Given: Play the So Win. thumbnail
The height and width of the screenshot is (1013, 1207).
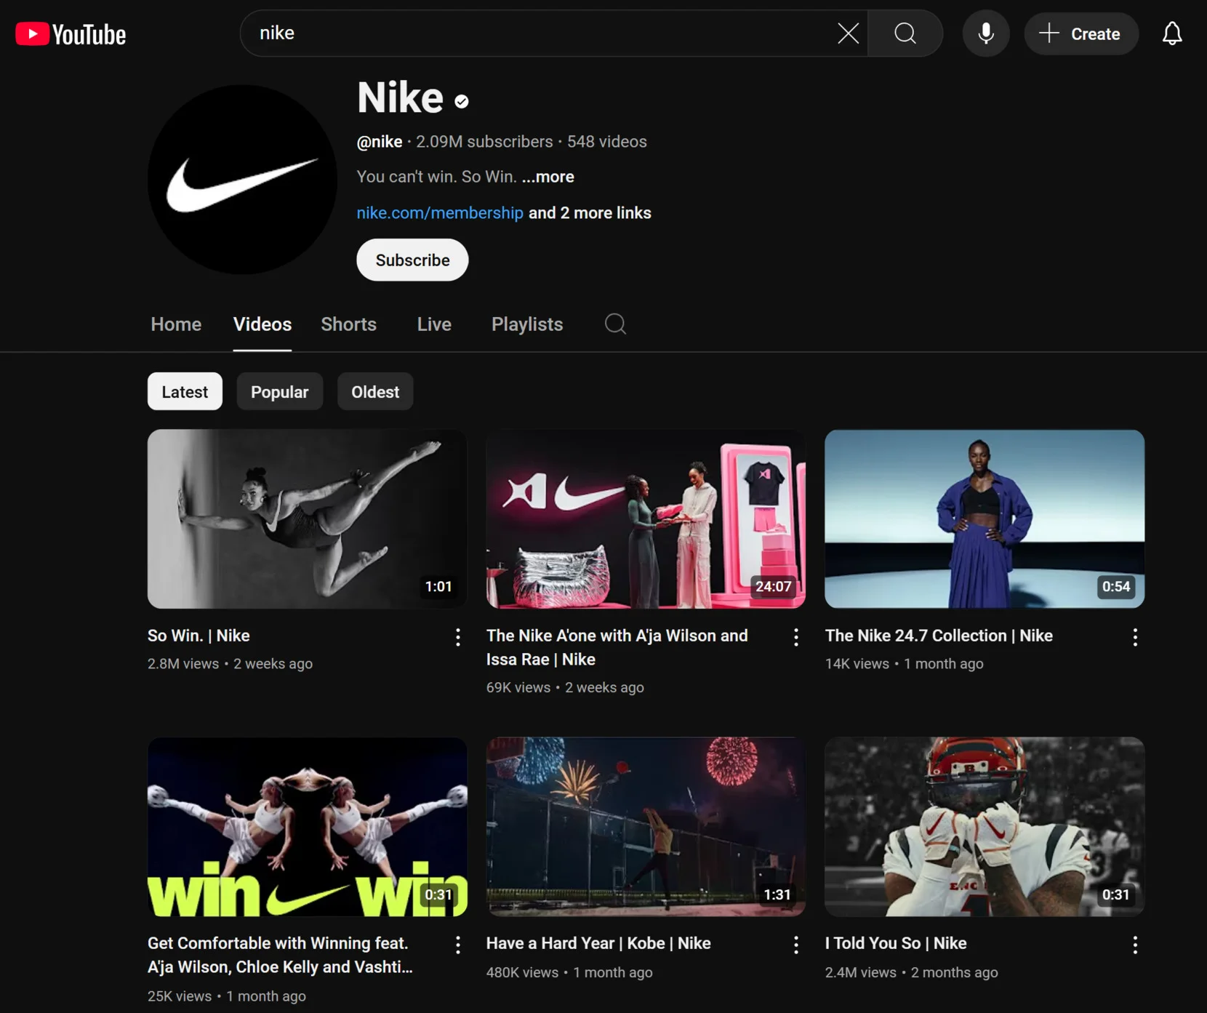Looking at the screenshot, I should click(x=307, y=518).
